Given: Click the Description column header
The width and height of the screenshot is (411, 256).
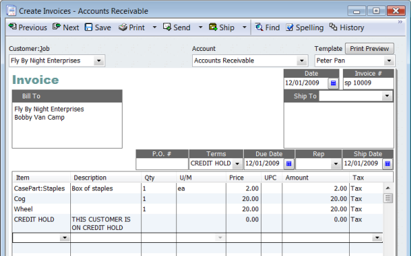Looking at the screenshot, I should click(x=106, y=178).
